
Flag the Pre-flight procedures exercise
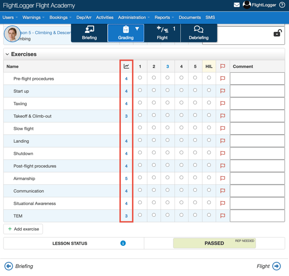[x=223, y=79]
